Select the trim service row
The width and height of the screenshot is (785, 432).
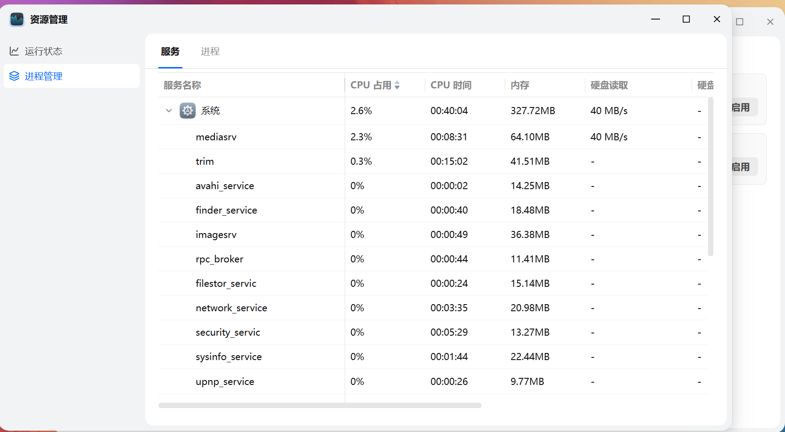(433, 161)
